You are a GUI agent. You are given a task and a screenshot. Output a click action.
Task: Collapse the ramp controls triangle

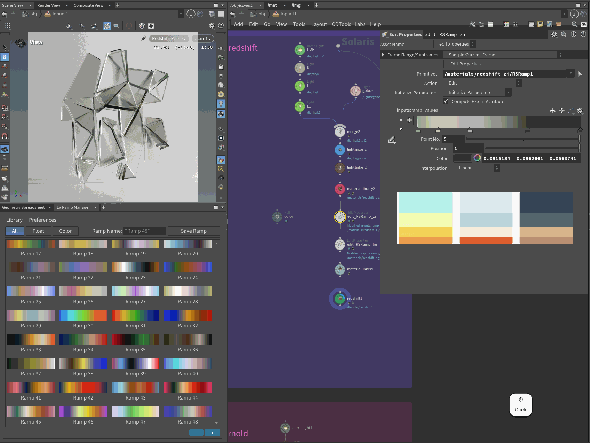coord(401,129)
